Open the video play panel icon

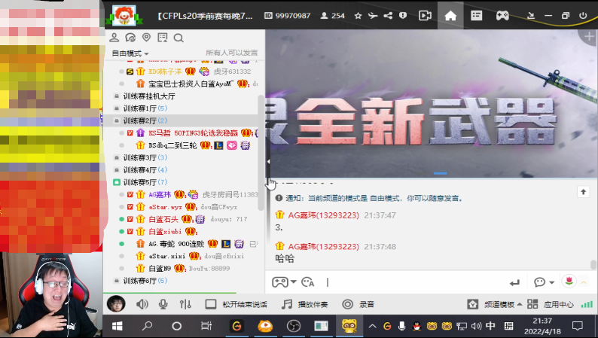tap(425, 16)
